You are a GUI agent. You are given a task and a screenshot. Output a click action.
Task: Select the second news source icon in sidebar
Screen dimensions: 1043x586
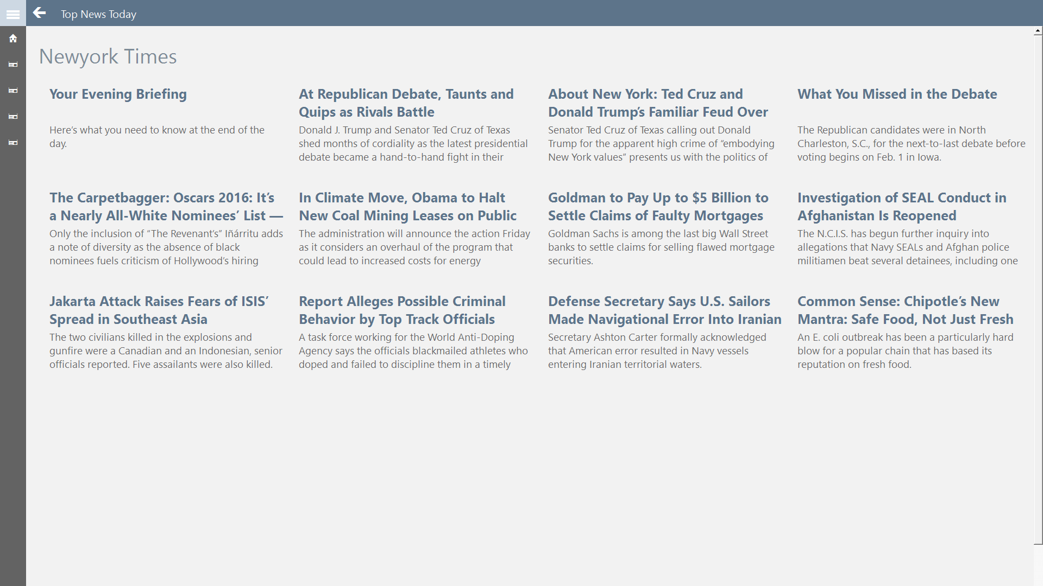tap(13, 91)
